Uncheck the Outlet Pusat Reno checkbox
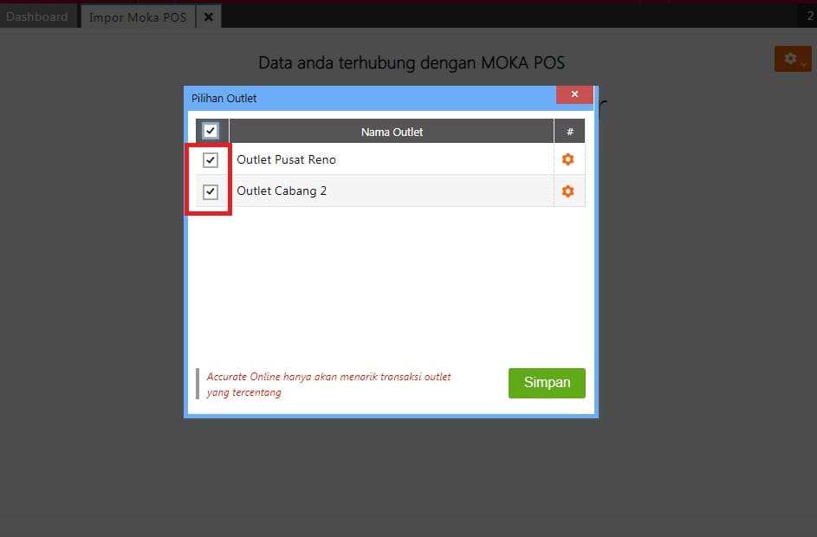 tap(211, 160)
